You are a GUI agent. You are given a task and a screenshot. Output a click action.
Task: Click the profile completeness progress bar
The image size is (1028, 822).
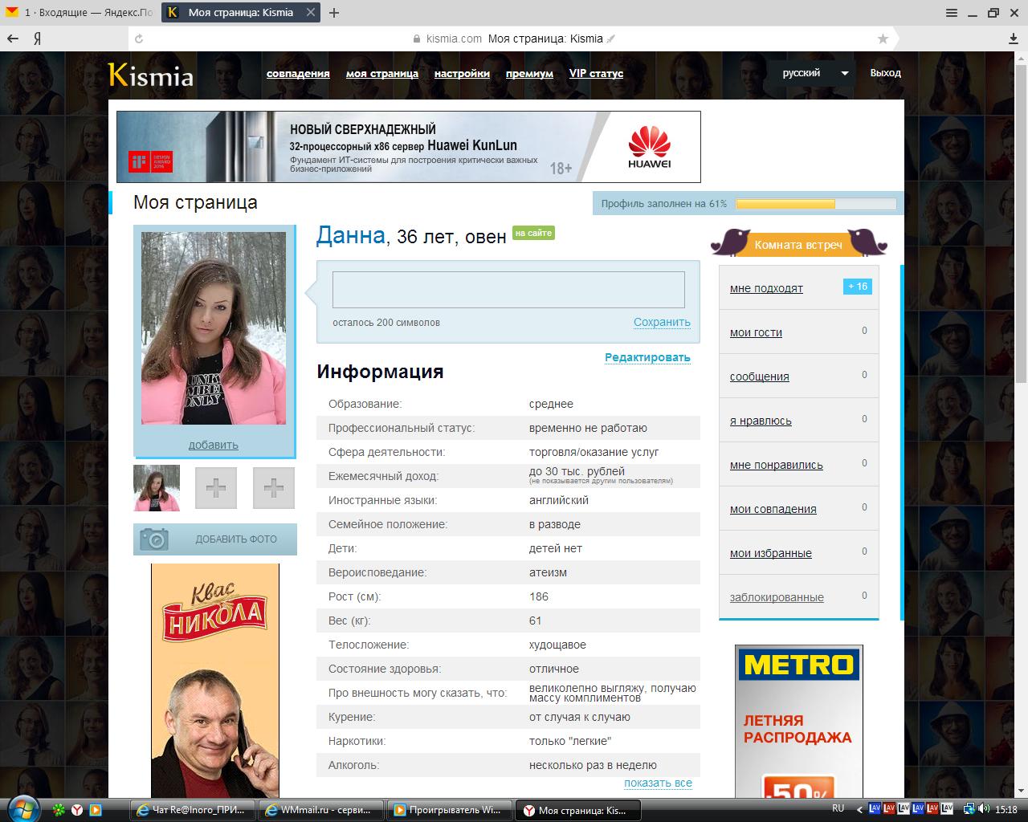click(816, 204)
